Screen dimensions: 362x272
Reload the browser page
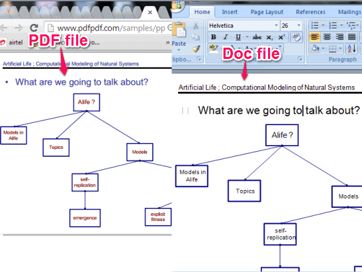[34, 28]
